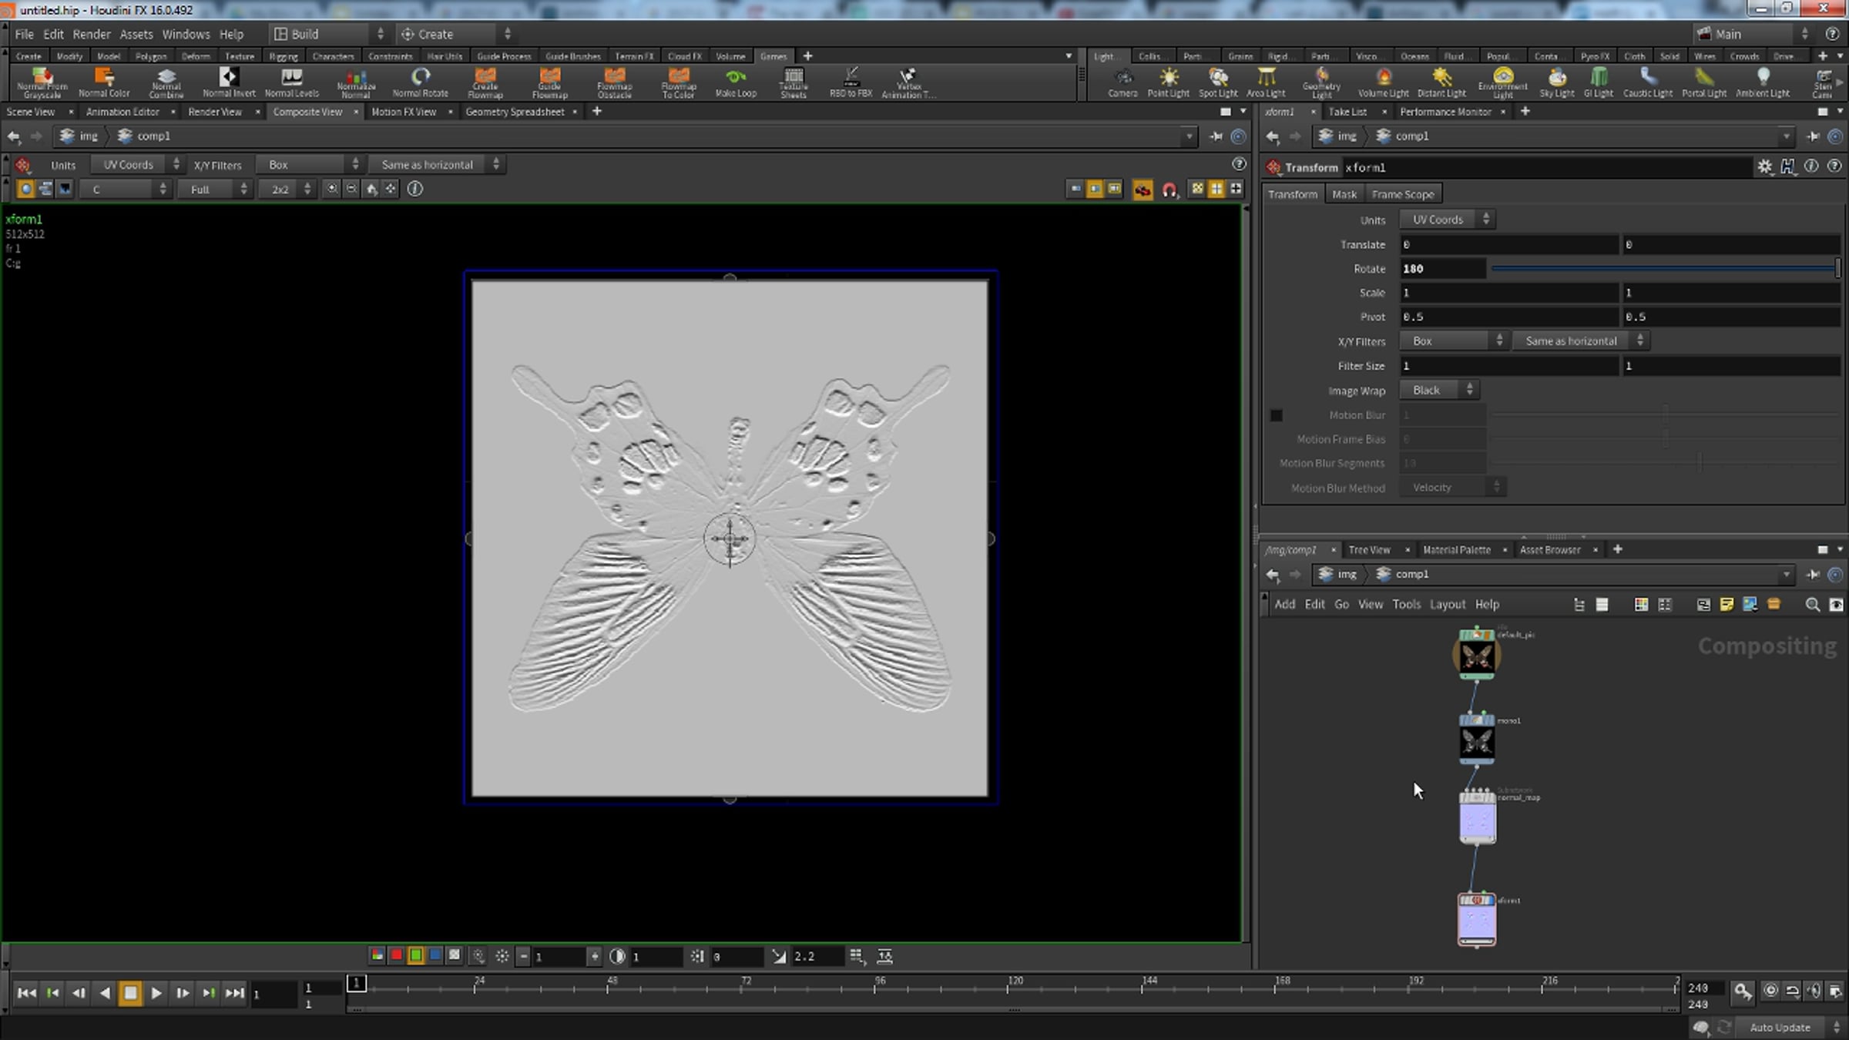The image size is (1849, 1040).
Task: Open the gear menu for xform1 parameters
Action: tap(1764, 166)
